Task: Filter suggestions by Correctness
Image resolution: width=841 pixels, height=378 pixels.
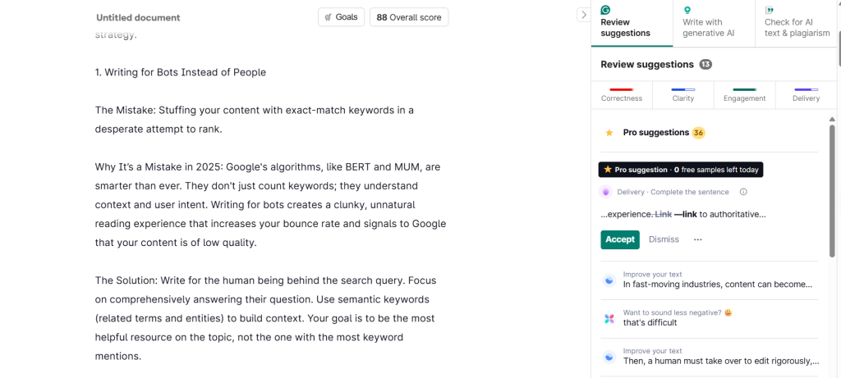Action: (x=622, y=94)
